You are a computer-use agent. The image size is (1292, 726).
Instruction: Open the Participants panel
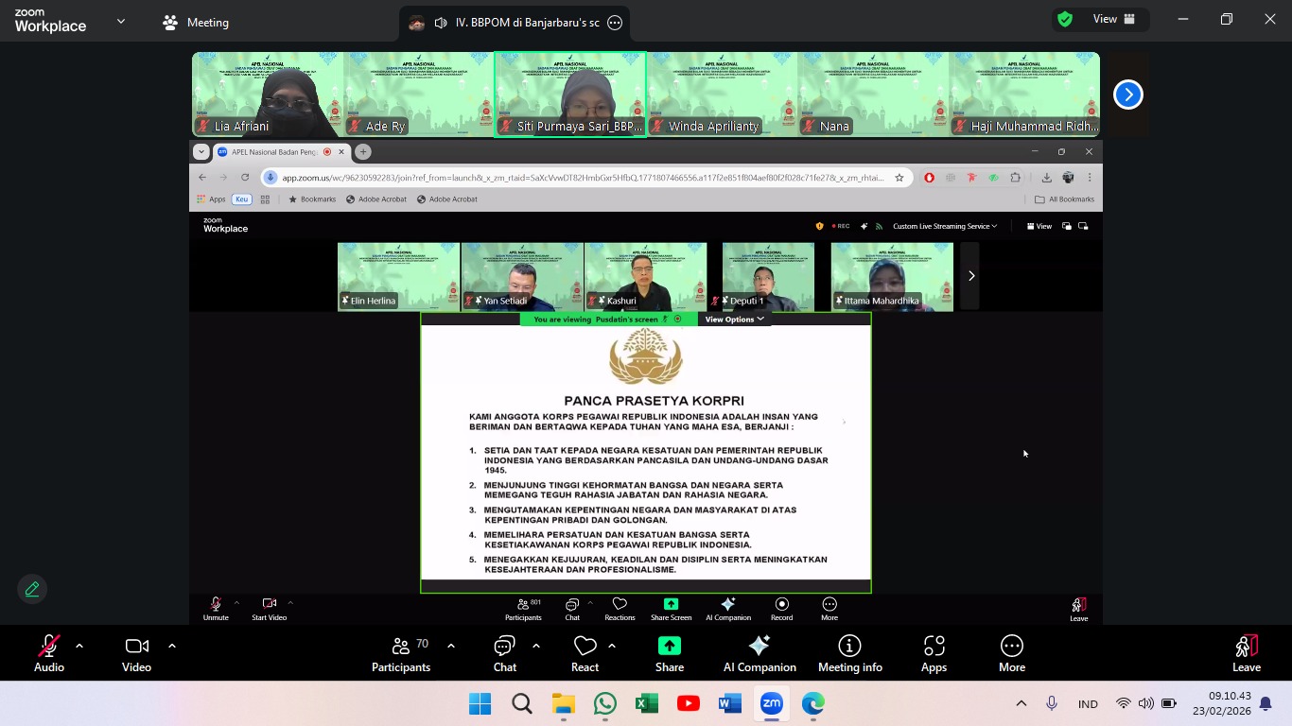tap(401, 653)
